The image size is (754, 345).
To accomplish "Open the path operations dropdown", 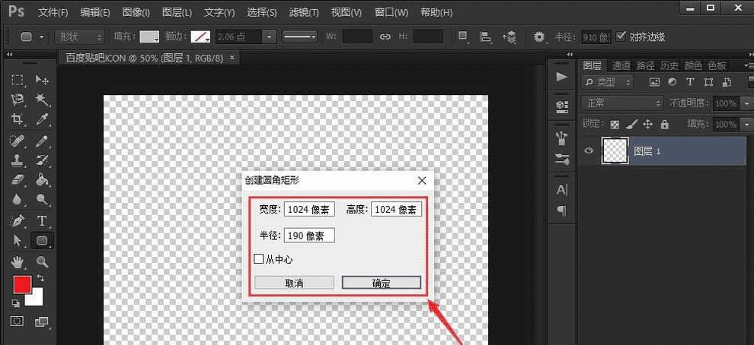I will click(x=464, y=37).
